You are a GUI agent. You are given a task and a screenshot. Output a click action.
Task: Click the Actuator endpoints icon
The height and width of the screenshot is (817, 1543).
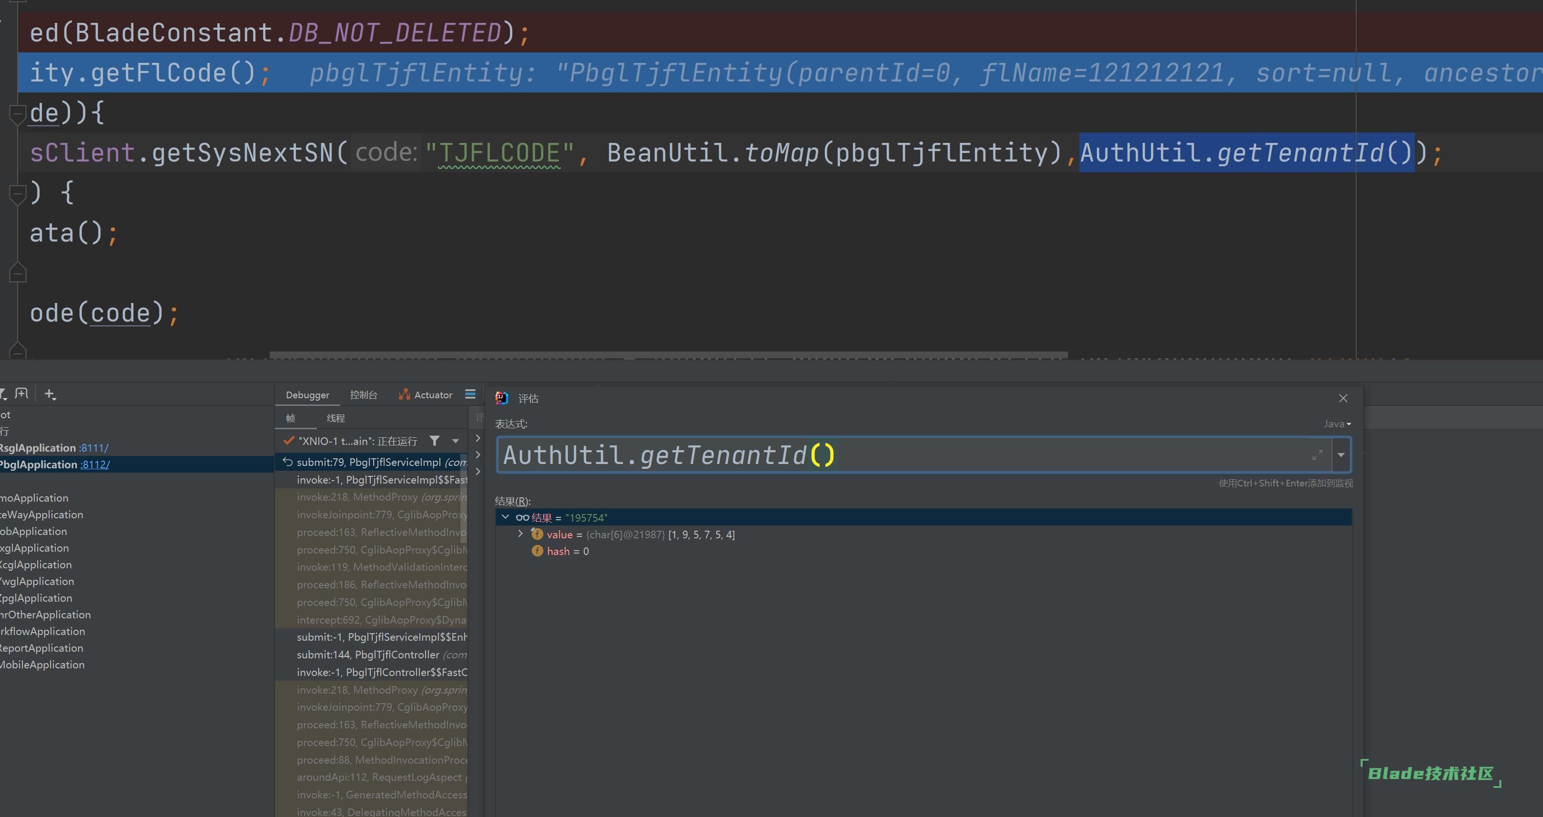coord(404,394)
